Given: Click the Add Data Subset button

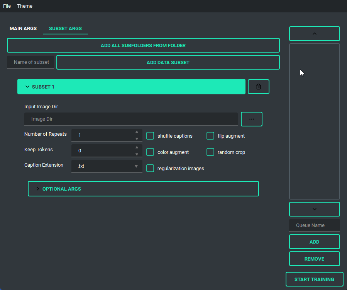Looking at the screenshot, I should [x=168, y=63].
